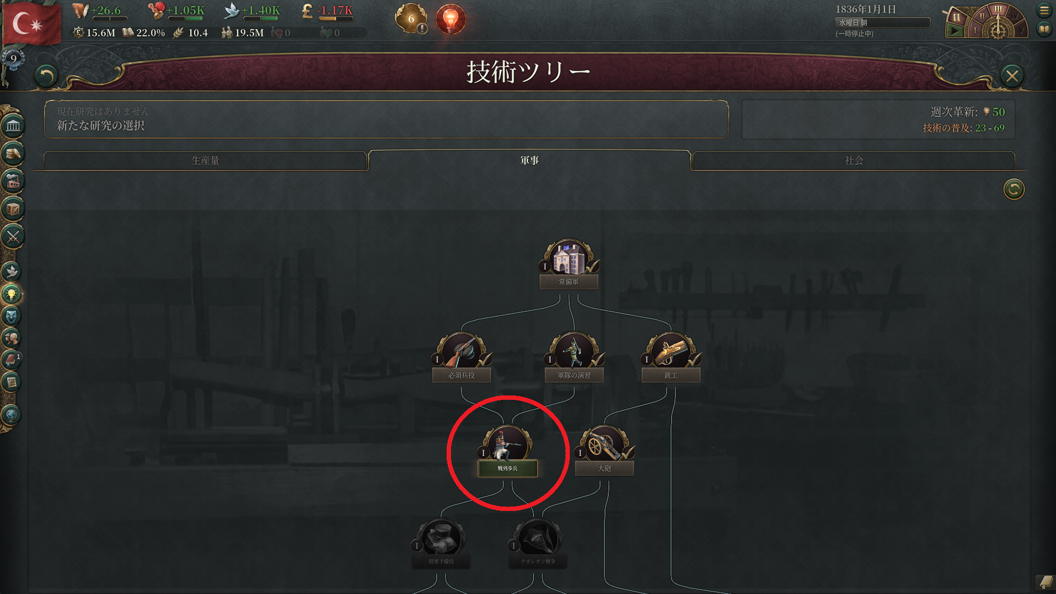Open the market panel with crate icon

coord(13,209)
